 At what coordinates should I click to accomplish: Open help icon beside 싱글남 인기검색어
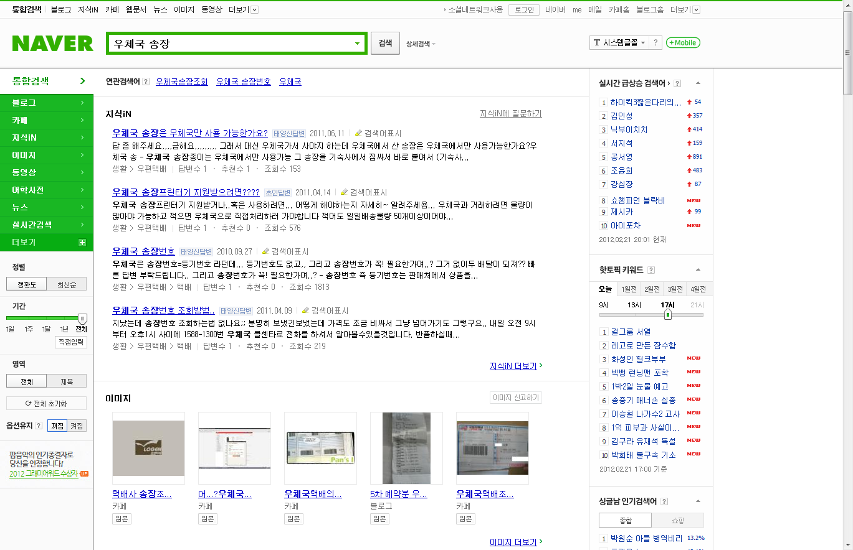point(664,501)
